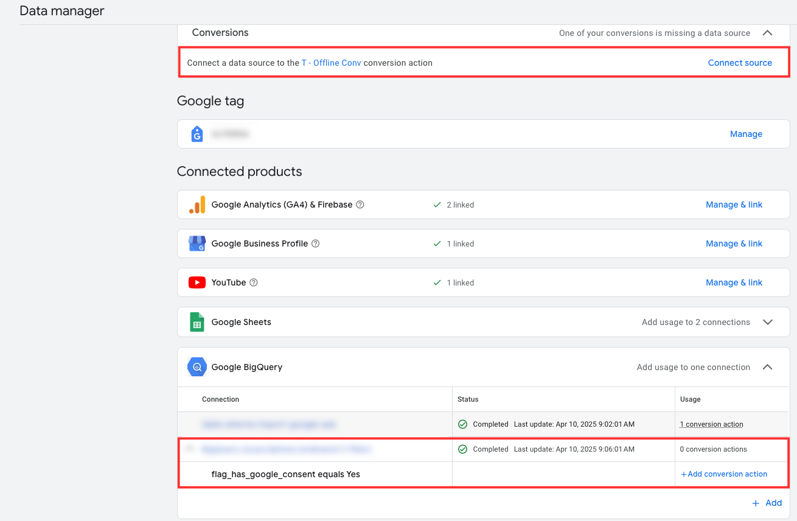Image resolution: width=797 pixels, height=521 pixels.
Task: Click the Google Sheets icon
Action: (197, 322)
